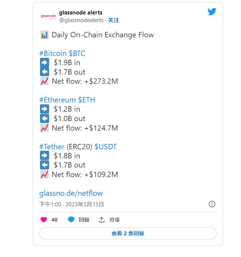Like the tweet with heart icon
This screenshot has width=241, height=257.
(44, 220)
